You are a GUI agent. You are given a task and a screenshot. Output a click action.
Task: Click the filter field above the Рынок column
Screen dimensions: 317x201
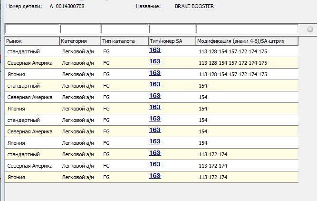(x=32, y=30)
